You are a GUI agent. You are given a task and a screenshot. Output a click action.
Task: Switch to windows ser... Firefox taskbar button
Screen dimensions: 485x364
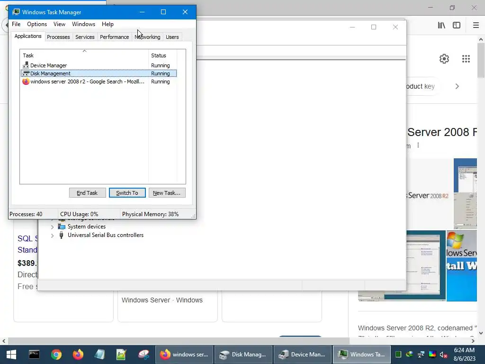pos(184,355)
